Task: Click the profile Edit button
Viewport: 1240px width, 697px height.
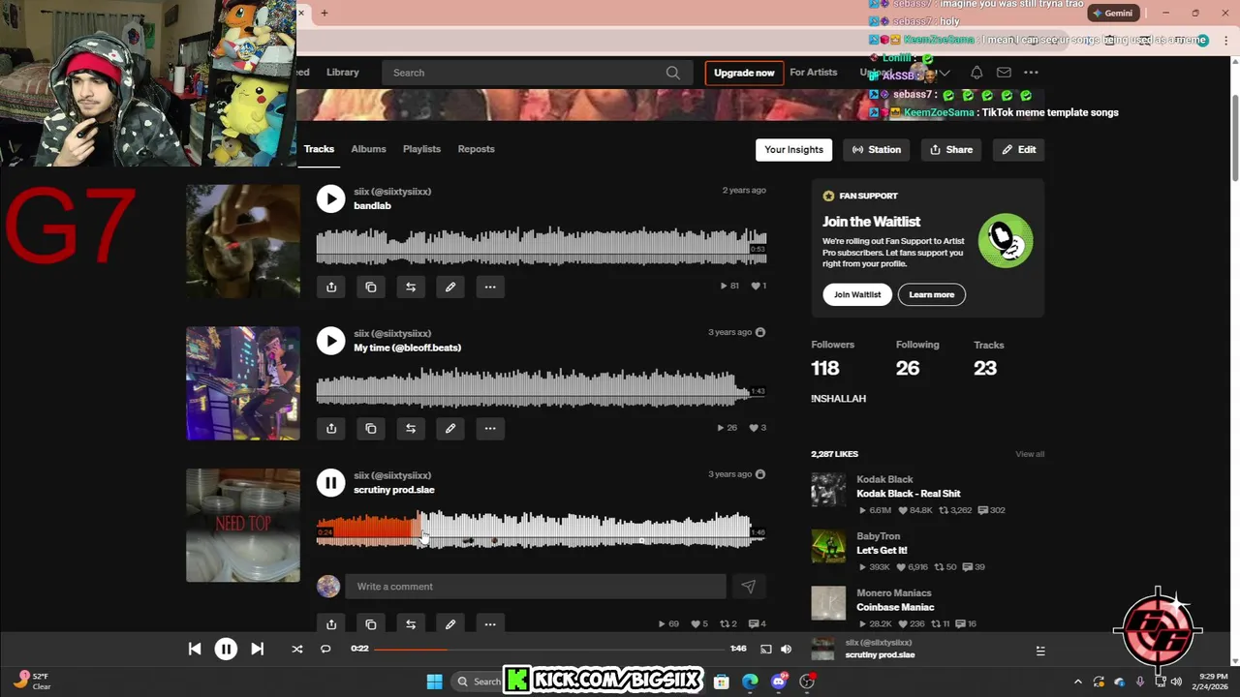Action: coord(1019,150)
